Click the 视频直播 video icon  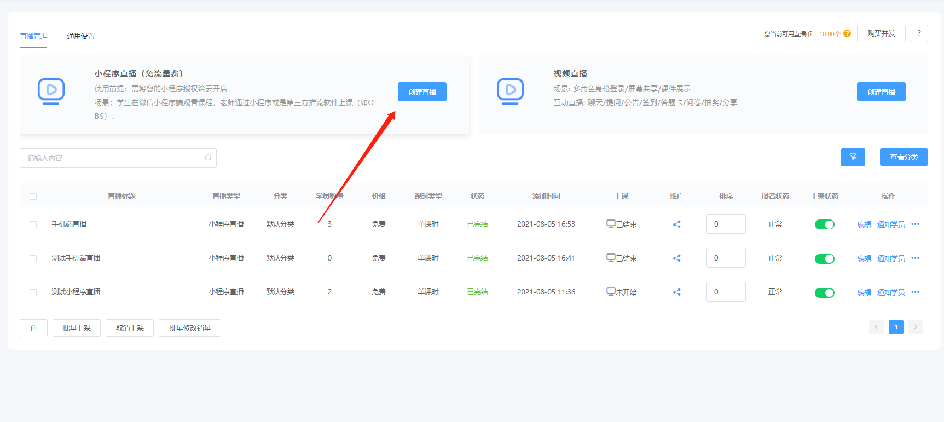(x=510, y=91)
